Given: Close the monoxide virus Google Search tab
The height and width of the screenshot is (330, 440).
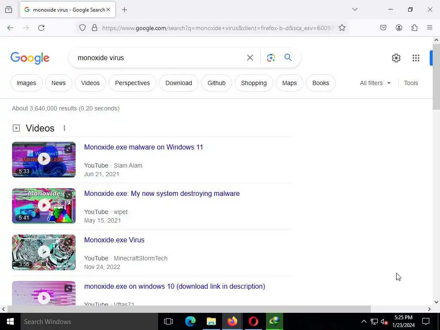Looking at the screenshot, I should coord(108,9).
